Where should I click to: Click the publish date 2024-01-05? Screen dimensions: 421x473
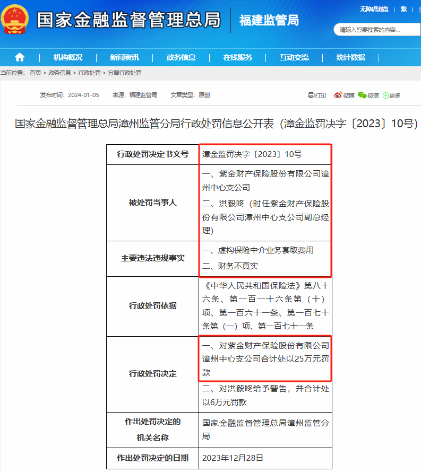click(x=83, y=95)
